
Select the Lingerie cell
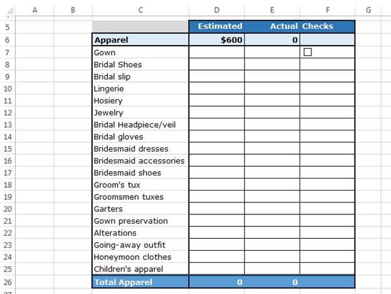pos(140,88)
